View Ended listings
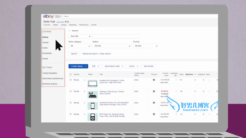Viewport: 246px width, 138px height. click(x=45, y=59)
